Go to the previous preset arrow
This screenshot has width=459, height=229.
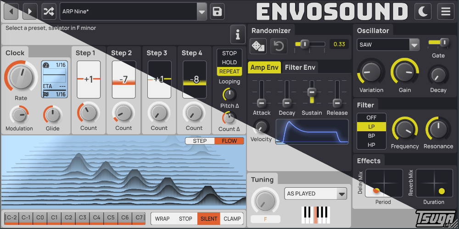pyautogui.click(x=11, y=11)
